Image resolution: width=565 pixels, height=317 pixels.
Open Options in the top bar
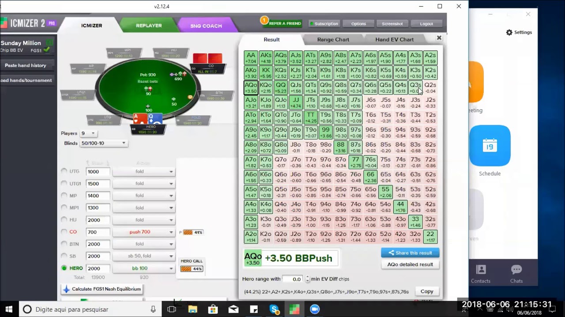(x=358, y=24)
